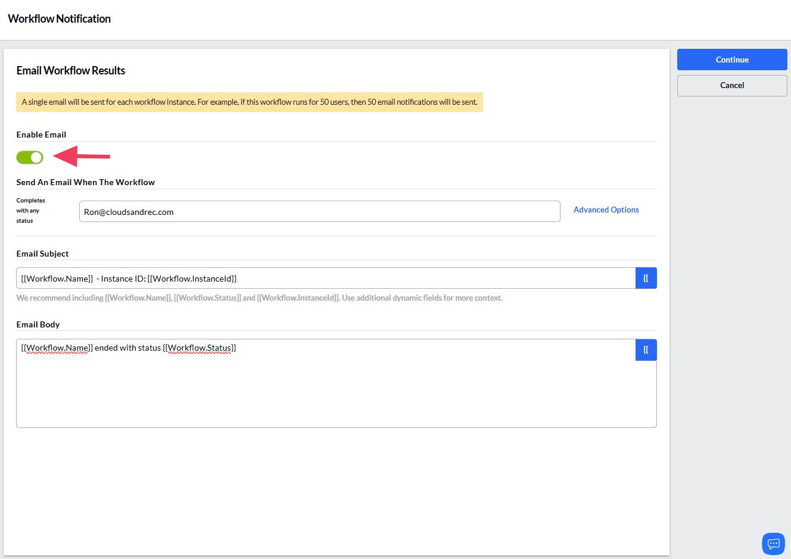The height and width of the screenshot is (559, 791).
Task: Focus the recipient email address field
Action: 319,211
